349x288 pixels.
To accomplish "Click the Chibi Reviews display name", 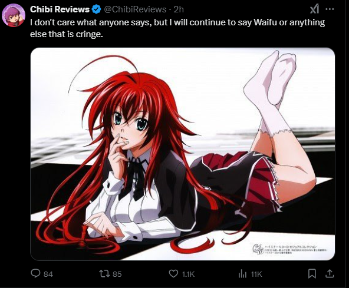I will pos(60,9).
